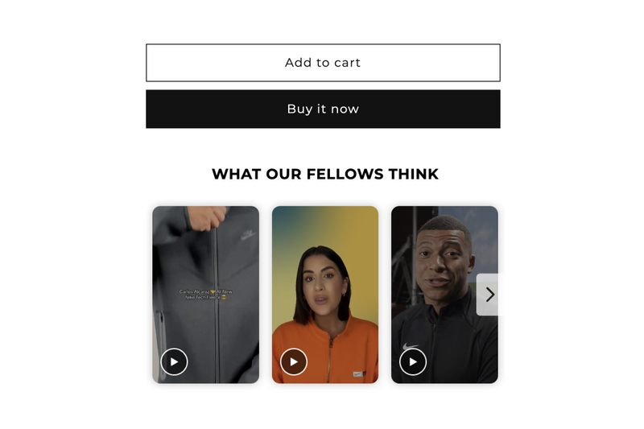Click the Add to cart button
The height and width of the screenshot is (429, 644).
(323, 63)
